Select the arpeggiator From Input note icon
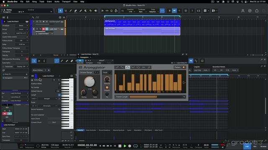This screenshot has width=268, height=150. [149, 67]
